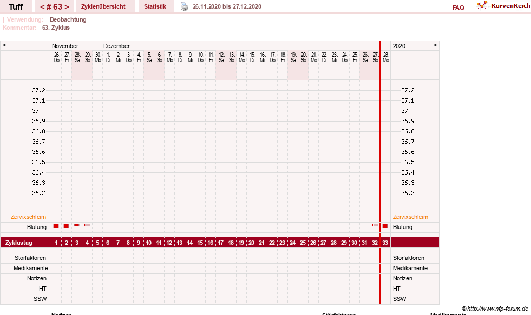
Task: Click the bleeding marker on cycle day 2
Action: click(67, 226)
